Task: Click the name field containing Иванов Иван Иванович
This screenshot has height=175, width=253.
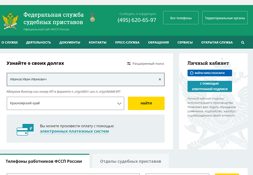Action: point(86,79)
